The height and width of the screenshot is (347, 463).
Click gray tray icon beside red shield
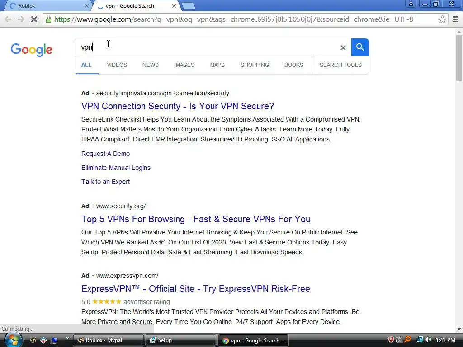(x=399, y=340)
